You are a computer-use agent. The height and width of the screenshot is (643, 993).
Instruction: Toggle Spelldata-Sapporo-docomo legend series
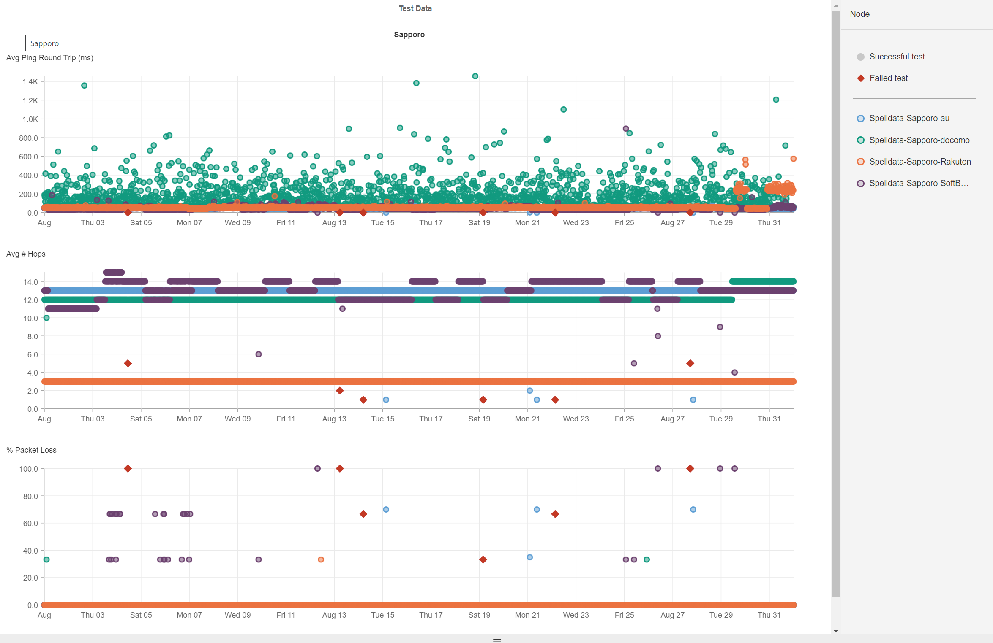tap(919, 140)
